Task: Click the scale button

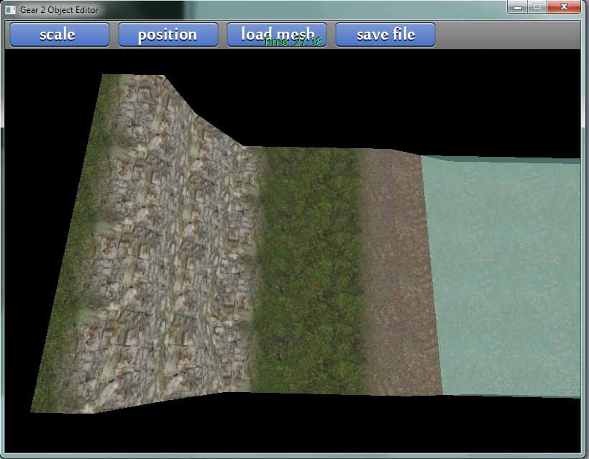Action: click(x=58, y=35)
